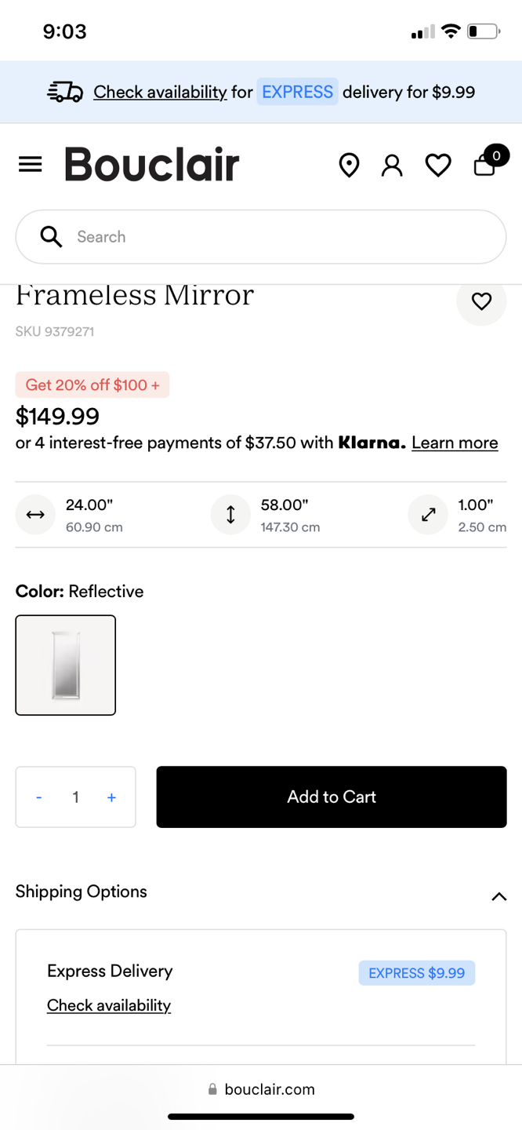
Task: Open the account profile icon
Action: (x=392, y=165)
